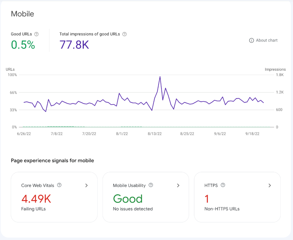Open Mobile Usability details with the chevron arrow
The height and width of the screenshot is (240, 293).
tap(178, 185)
